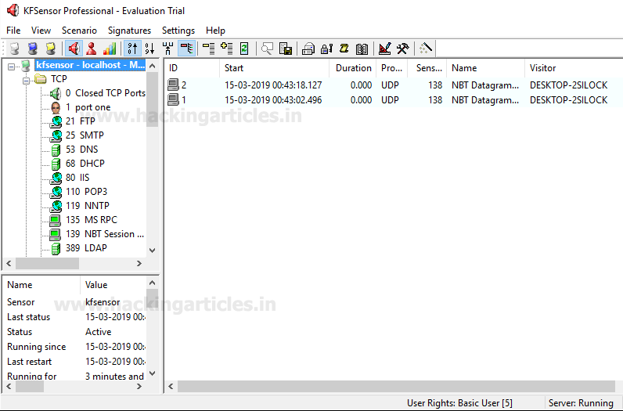Click the open book toolbar icon

(x=362, y=49)
